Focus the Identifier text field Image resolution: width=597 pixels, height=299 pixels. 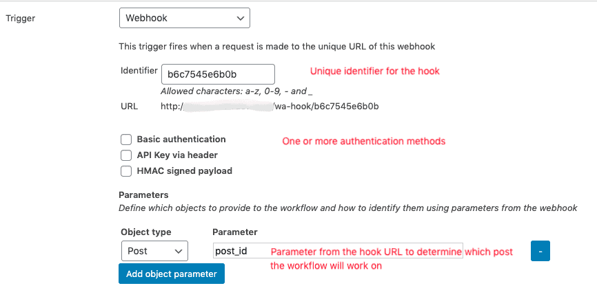[218, 74]
